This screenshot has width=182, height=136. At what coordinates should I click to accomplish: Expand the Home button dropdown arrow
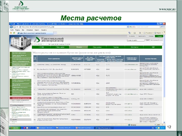click(132, 33)
